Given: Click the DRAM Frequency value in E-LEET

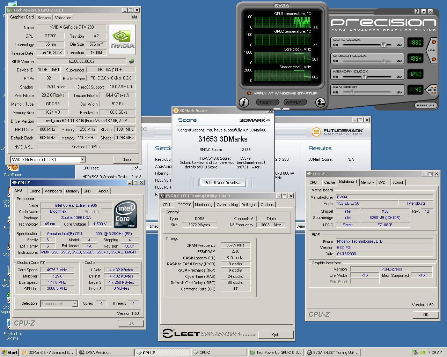Looking at the screenshot, I should pos(235,245).
